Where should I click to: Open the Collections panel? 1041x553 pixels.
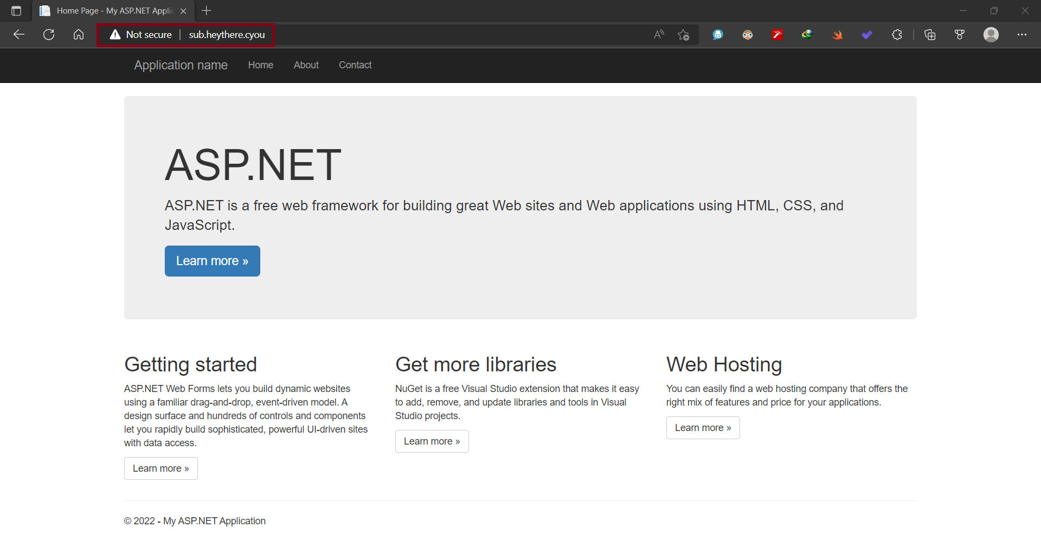(x=930, y=35)
